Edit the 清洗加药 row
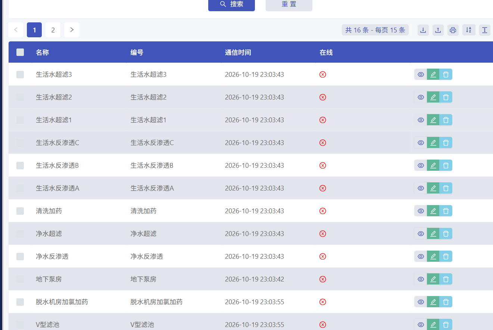 point(433,211)
